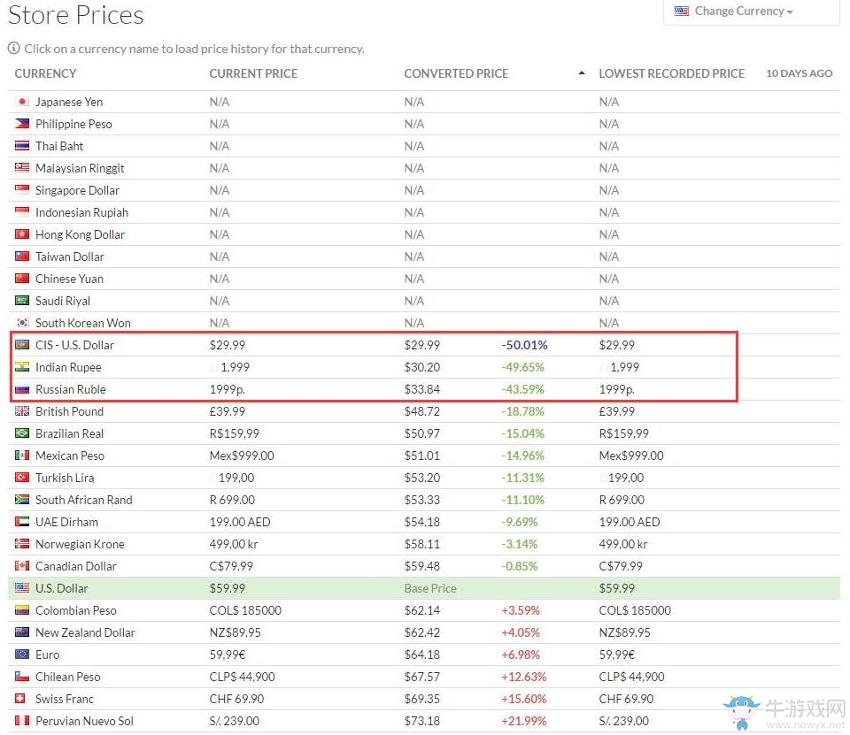Click the ascending sort arrow indicator

[581, 73]
